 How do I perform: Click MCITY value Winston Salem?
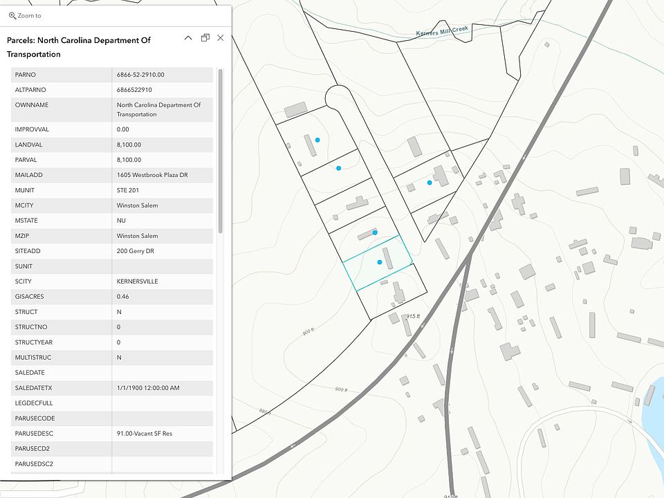(x=137, y=205)
